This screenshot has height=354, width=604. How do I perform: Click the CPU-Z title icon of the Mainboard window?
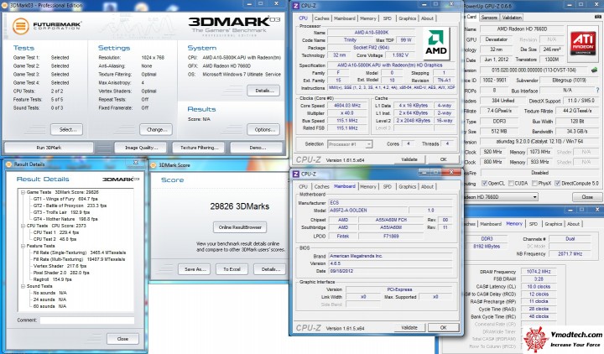tap(296, 174)
